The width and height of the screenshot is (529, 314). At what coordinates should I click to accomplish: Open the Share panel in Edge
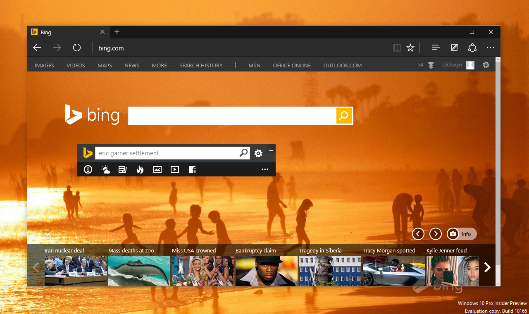click(x=472, y=48)
